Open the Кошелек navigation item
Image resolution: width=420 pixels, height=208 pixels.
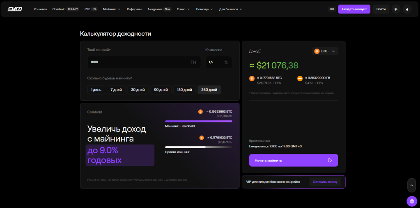[40, 9]
